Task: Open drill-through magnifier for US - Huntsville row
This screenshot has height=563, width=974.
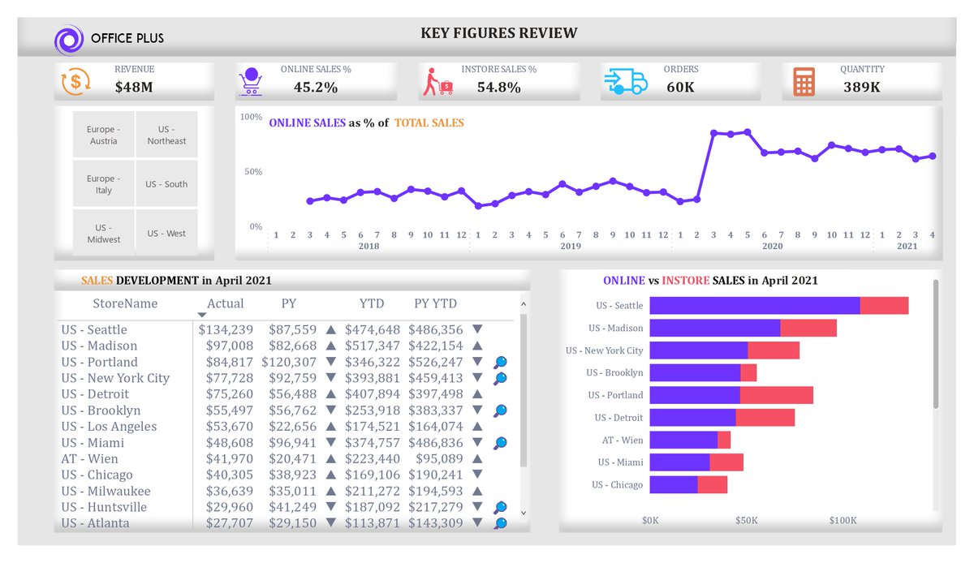Action: click(x=501, y=507)
